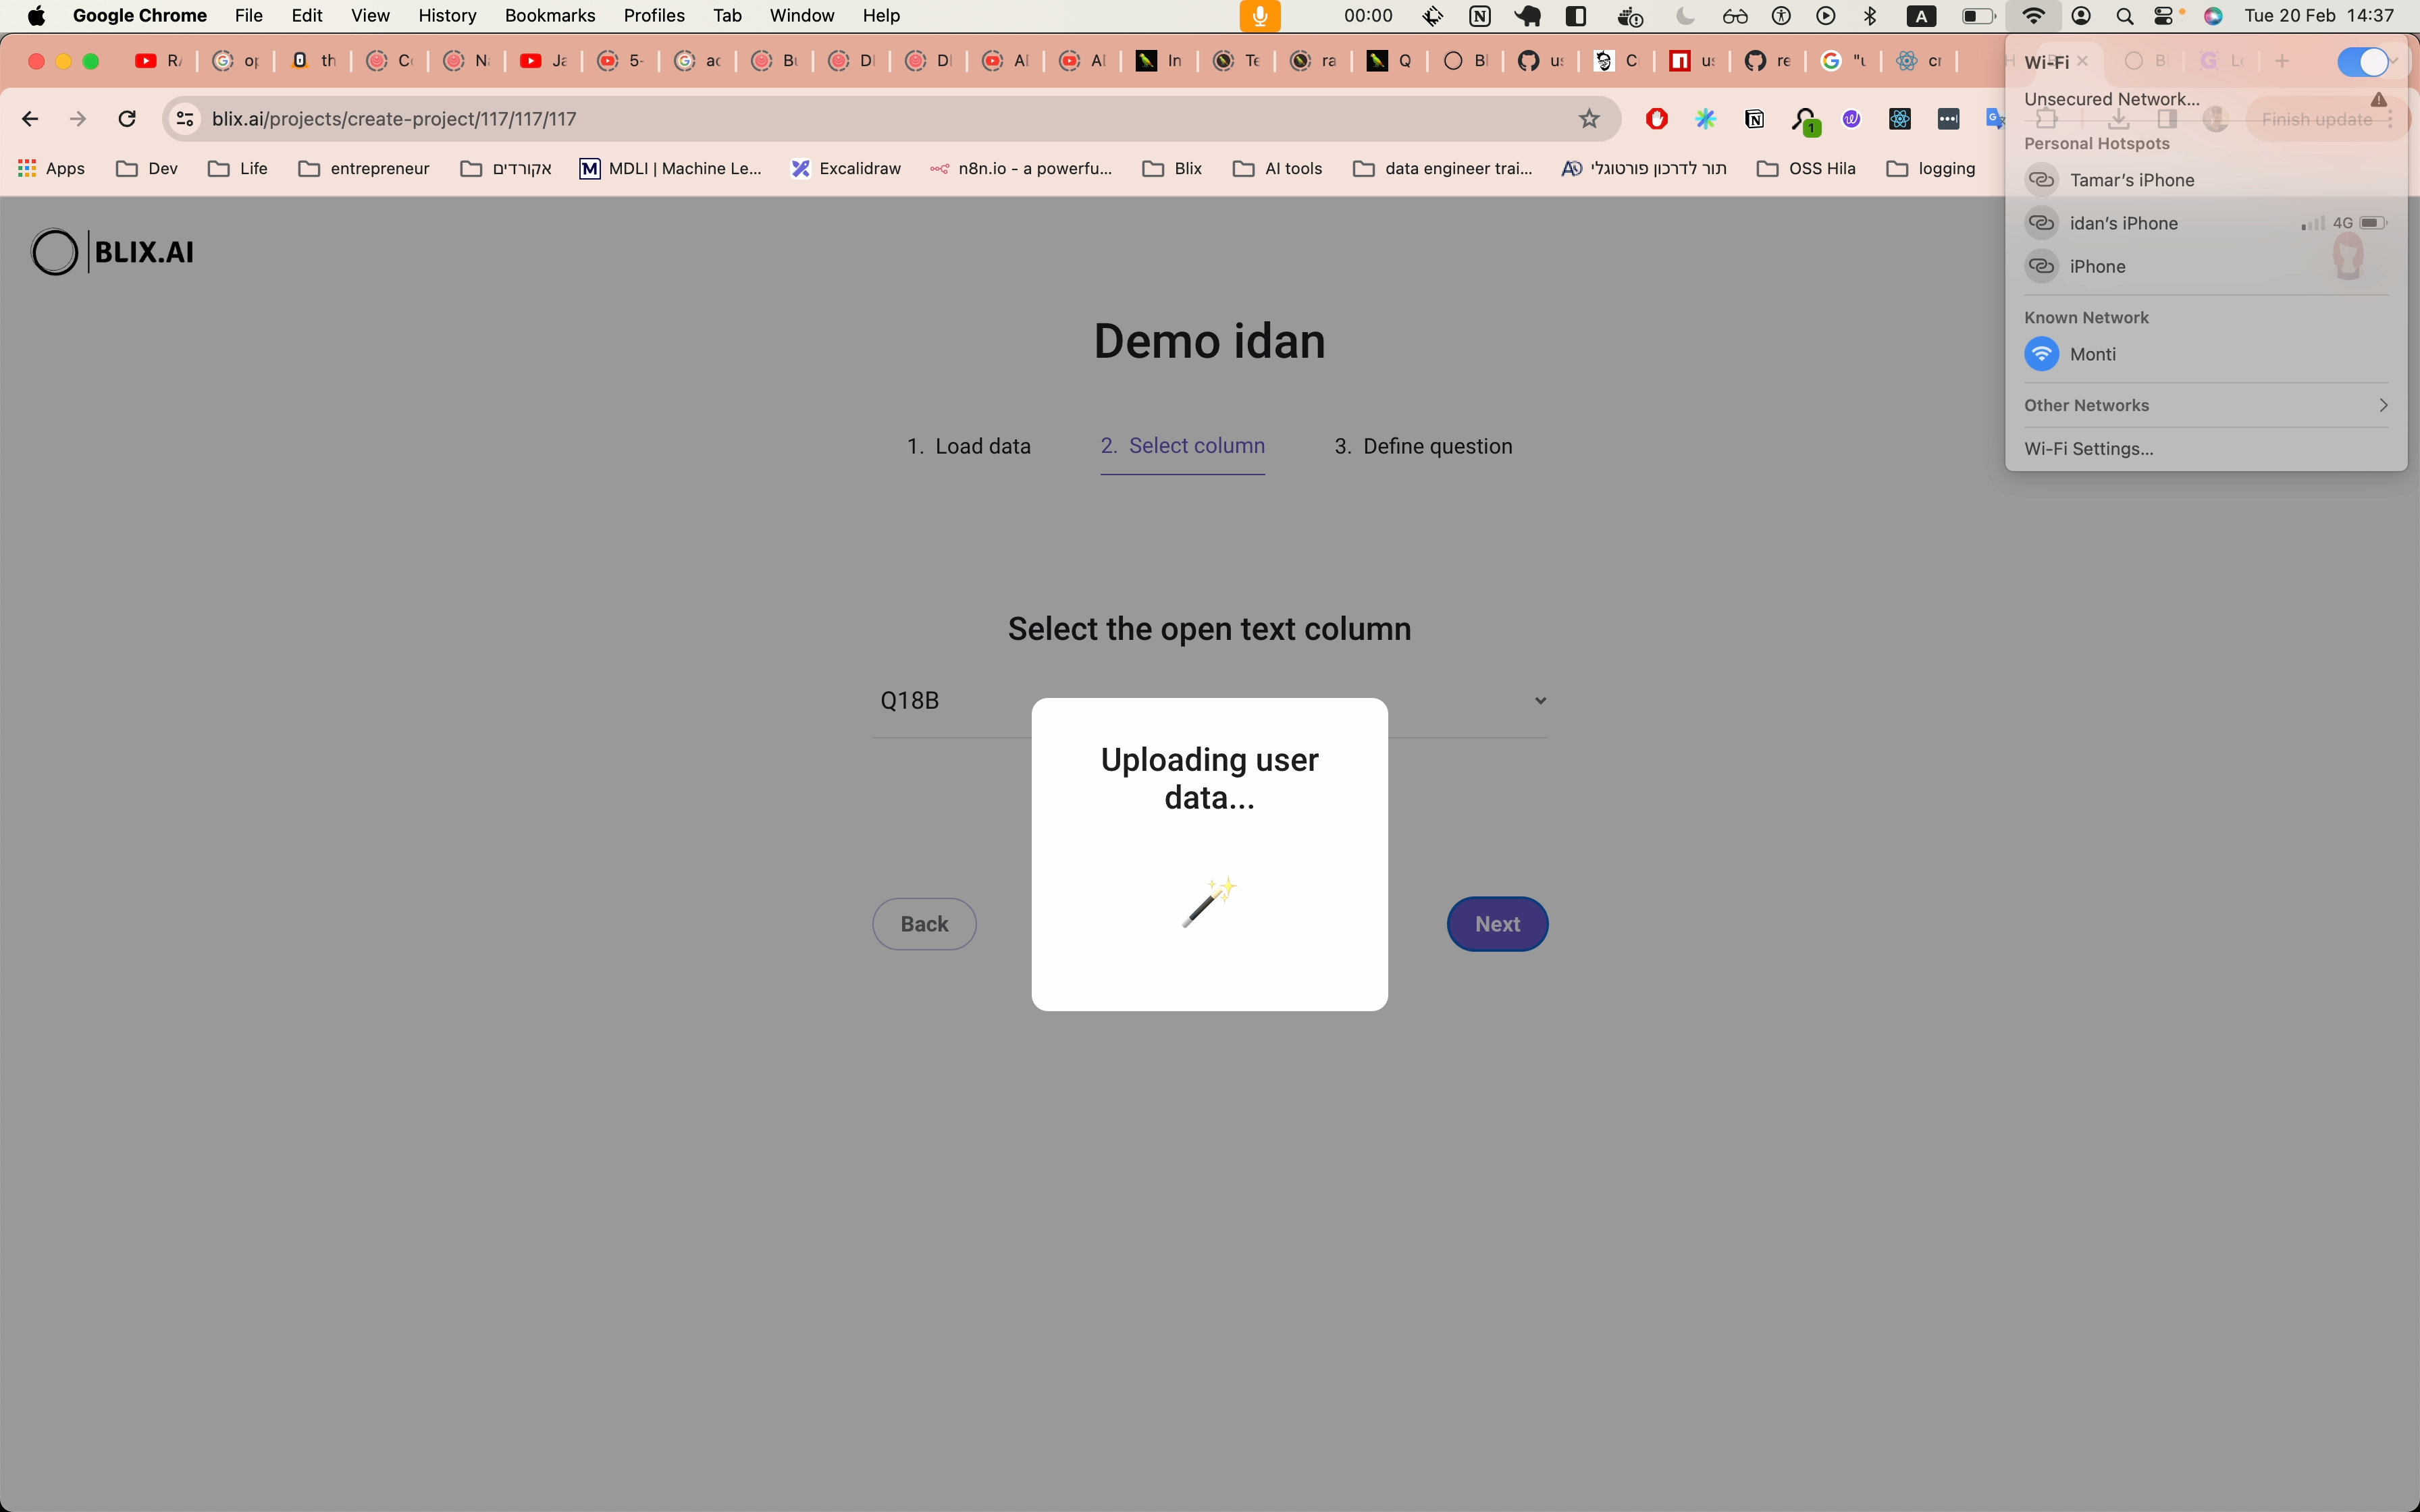The height and width of the screenshot is (1512, 2420).
Task: Open the Apps bookmarks shortcut
Action: tap(52, 168)
